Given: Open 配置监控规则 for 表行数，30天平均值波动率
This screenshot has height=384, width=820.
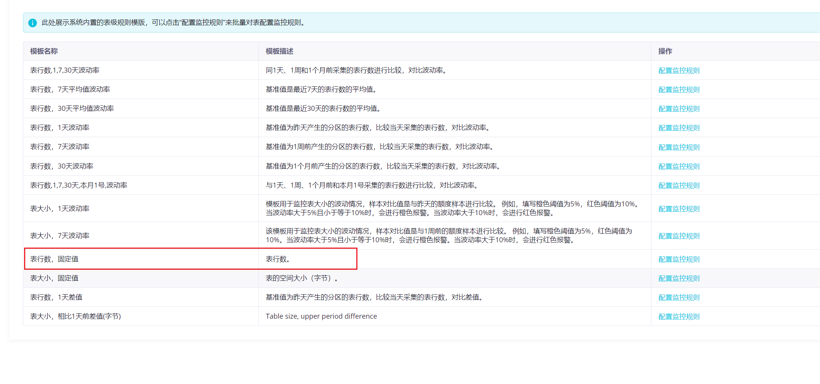Looking at the screenshot, I should (x=679, y=109).
